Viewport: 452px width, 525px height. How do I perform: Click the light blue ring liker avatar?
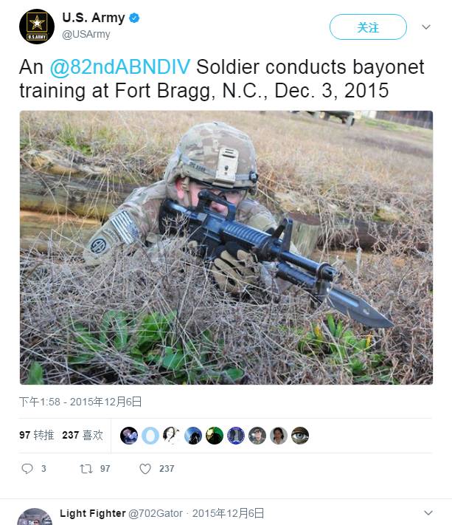click(150, 436)
